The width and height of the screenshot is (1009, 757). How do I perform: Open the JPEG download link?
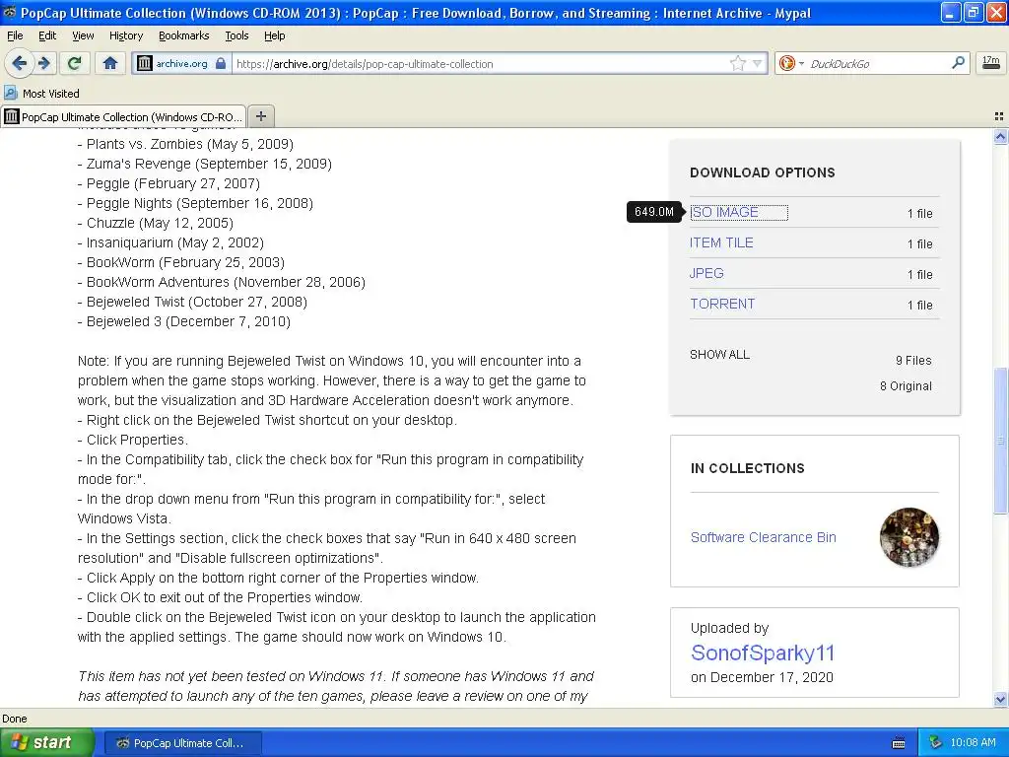(706, 273)
